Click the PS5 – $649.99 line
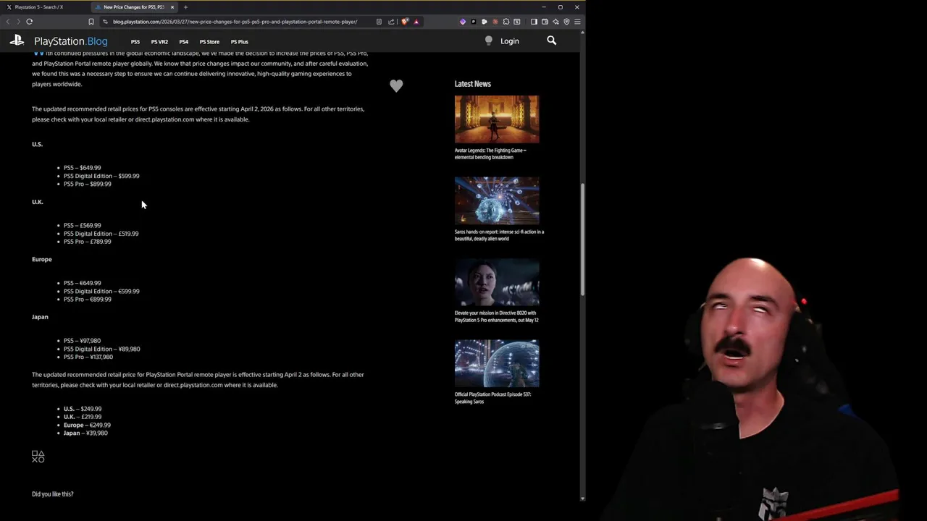 pyautogui.click(x=83, y=168)
